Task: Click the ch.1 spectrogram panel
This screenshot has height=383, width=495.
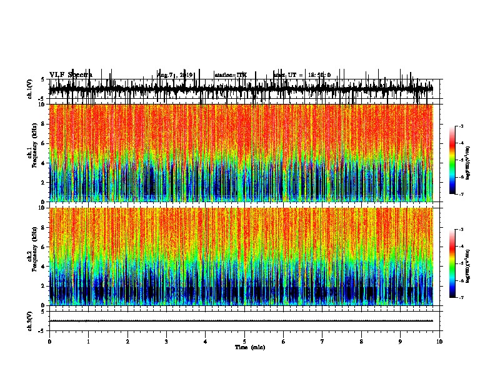Action: tap(241, 153)
